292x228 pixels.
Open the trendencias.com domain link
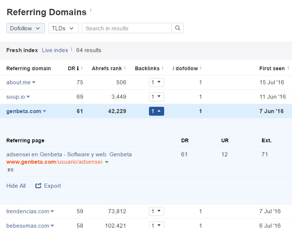pyautogui.click(x=27, y=211)
